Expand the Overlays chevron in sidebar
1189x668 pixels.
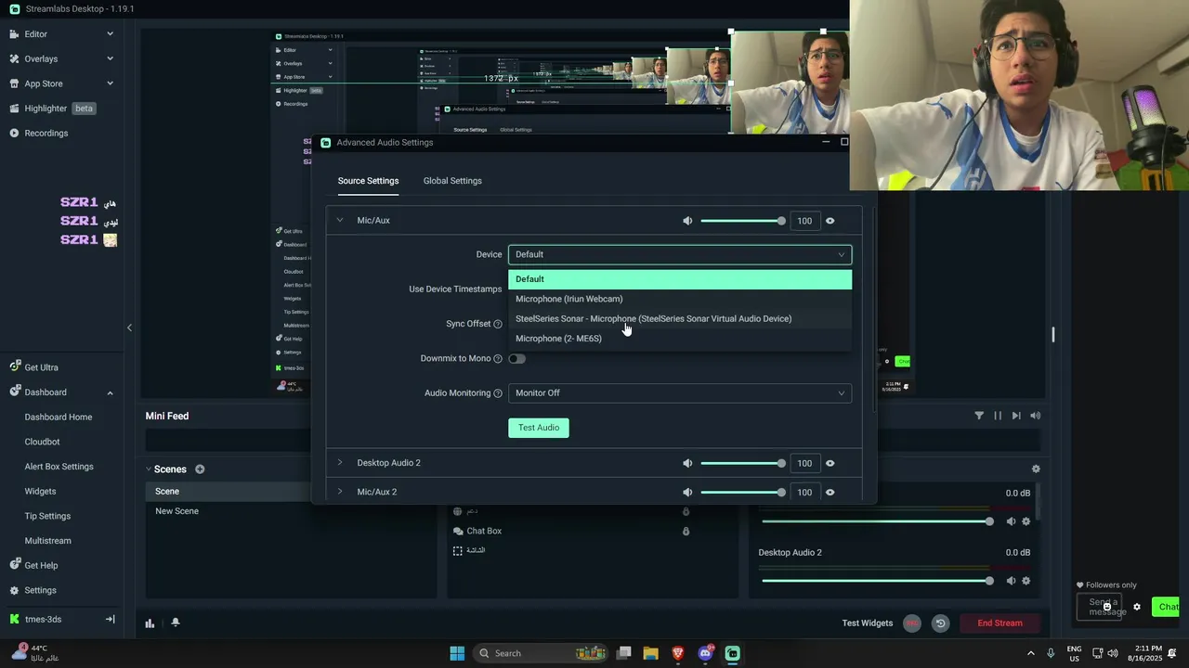pyautogui.click(x=110, y=58)
